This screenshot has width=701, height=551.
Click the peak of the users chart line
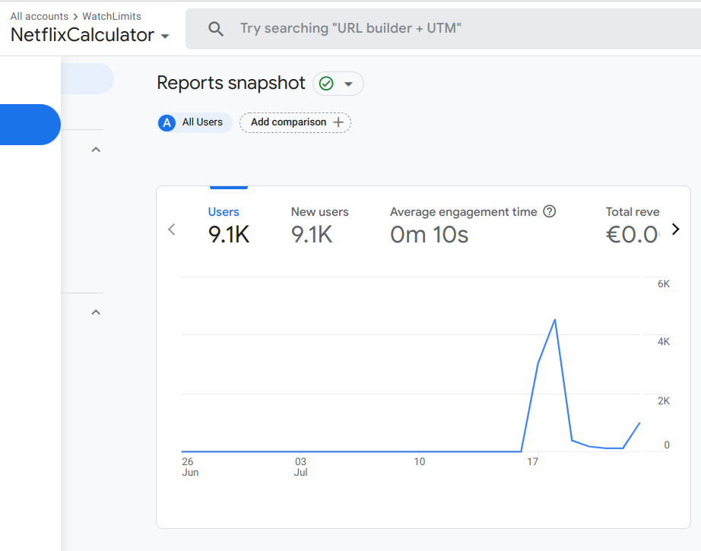point(555,319)
